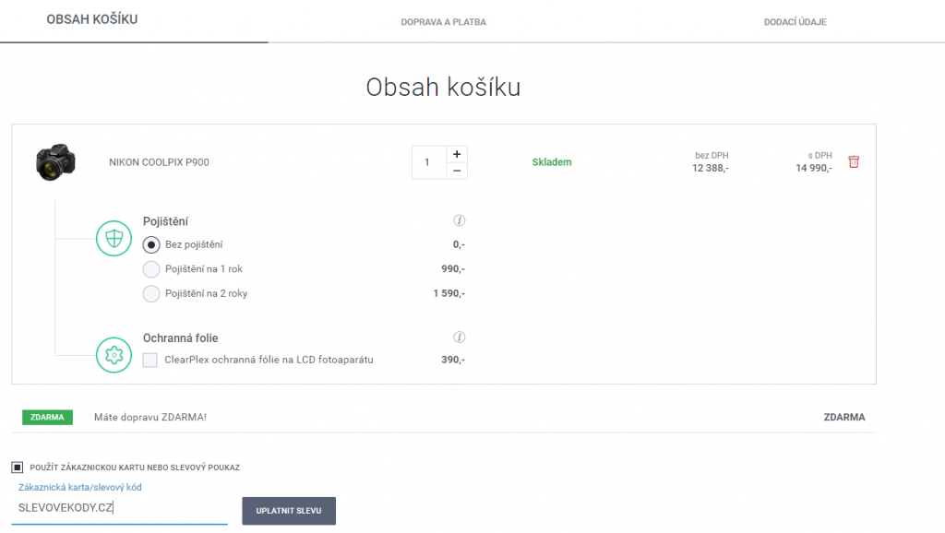Switch to the Obsah košíku step
The image size is (945, 533).
92,19
